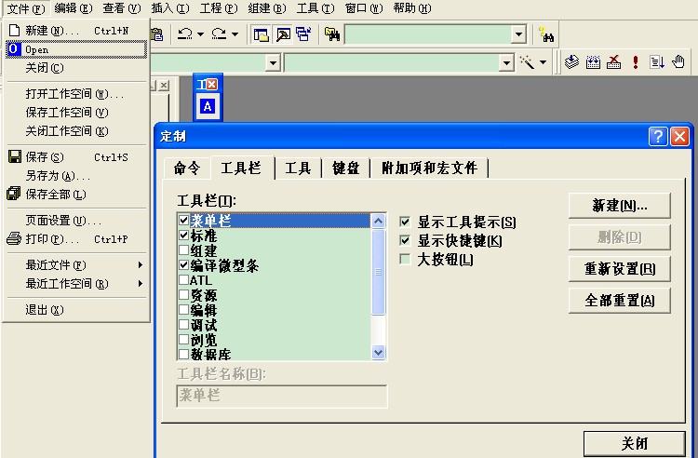698x458 pixels.
Task: Click the 新建(N)... button in dialog
Action: point(620,206)
